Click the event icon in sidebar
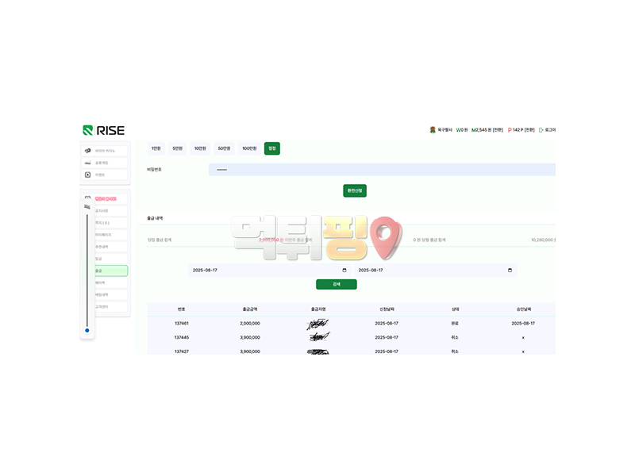This screenshot has width=635, height=476. pyautogui.click(x=87, y=175)
